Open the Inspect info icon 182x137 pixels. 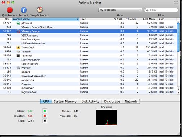pos(24,10)
